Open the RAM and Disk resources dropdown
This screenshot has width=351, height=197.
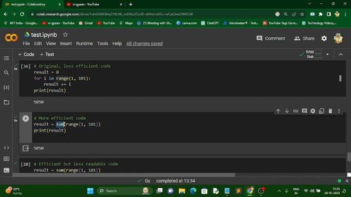(x=327, y=54)
